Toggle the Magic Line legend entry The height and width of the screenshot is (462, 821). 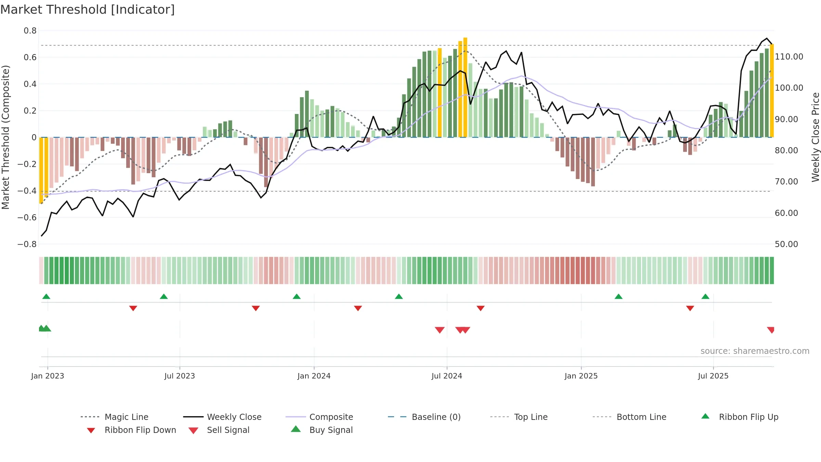pos(114,417)
